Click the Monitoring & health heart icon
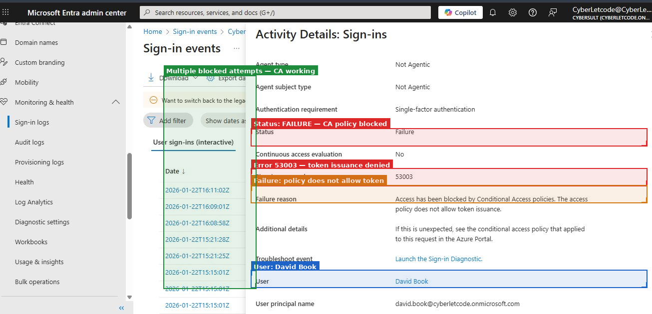 pos(4,102)
